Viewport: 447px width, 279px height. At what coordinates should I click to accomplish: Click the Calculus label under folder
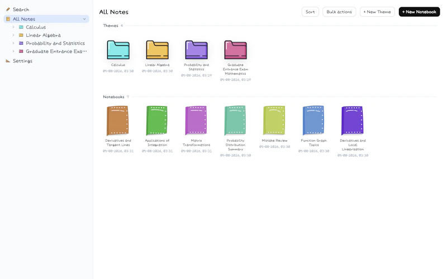coord(118,65)
